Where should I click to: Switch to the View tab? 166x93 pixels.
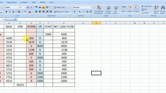pos(51,2)
